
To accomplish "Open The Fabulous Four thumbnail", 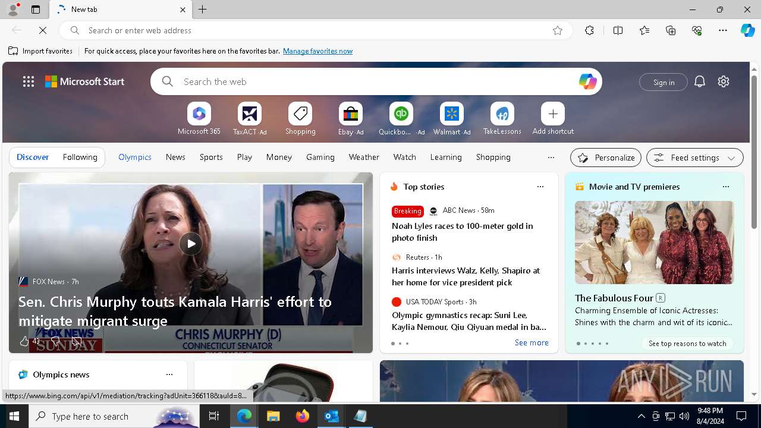I will [x=654, y=243].
